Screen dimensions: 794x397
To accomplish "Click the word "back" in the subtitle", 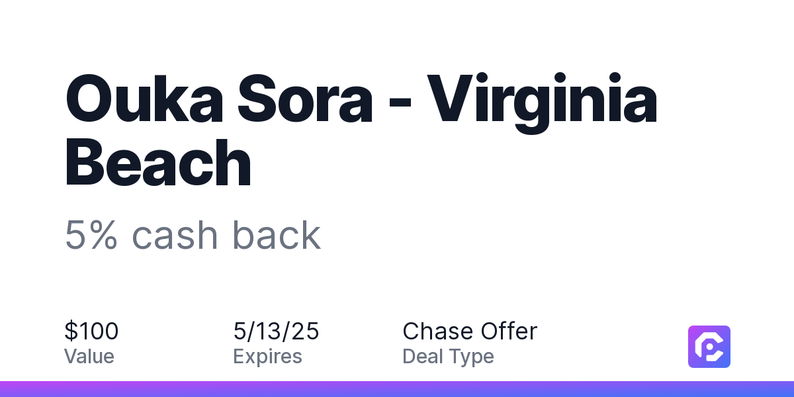I will [276, 234].
